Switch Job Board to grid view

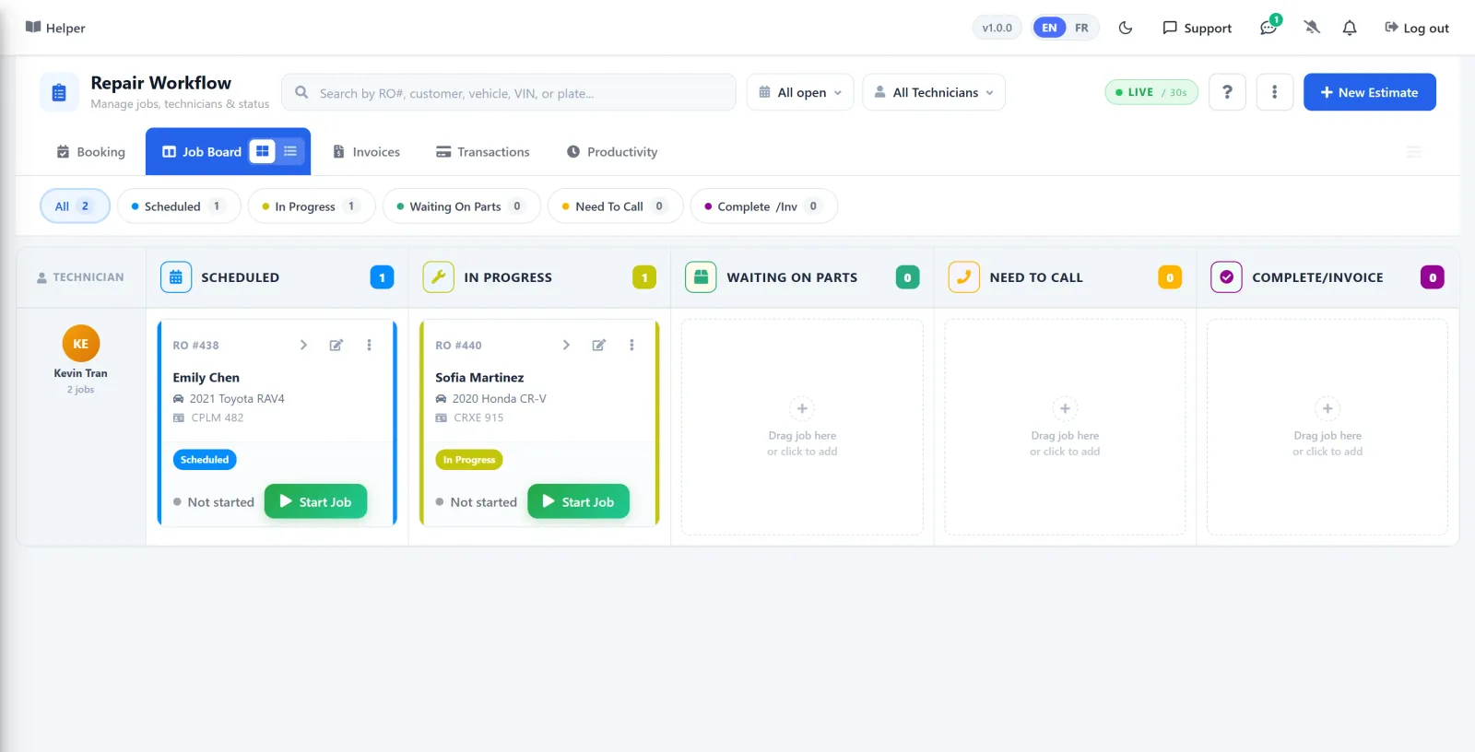(263, 151)
